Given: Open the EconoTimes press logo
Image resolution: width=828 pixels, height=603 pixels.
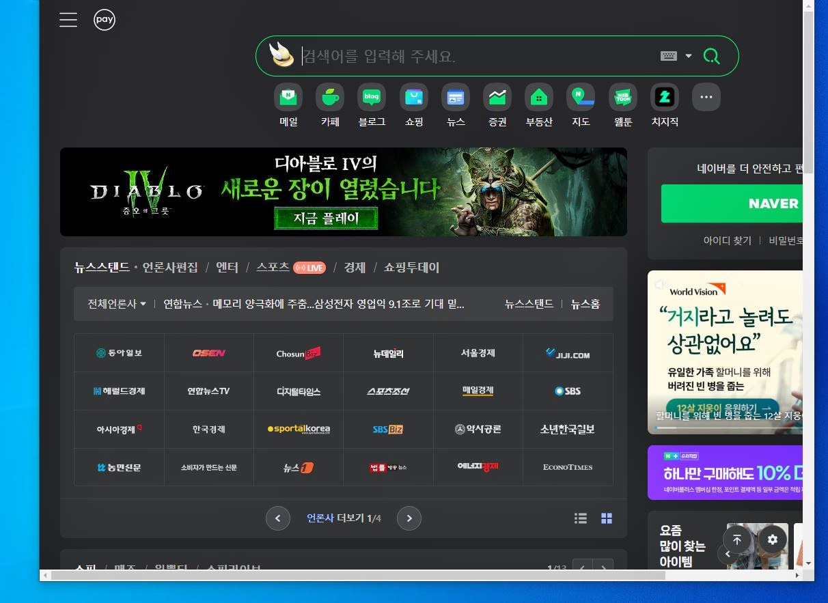Looking at the screenshot, I should pos(568,468).
